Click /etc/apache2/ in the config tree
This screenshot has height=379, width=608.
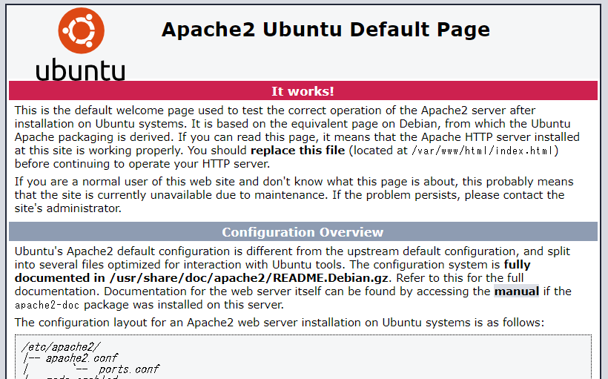62,347
